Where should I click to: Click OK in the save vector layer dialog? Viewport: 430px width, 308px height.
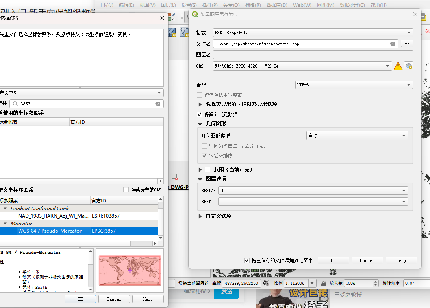pos(333,260)
